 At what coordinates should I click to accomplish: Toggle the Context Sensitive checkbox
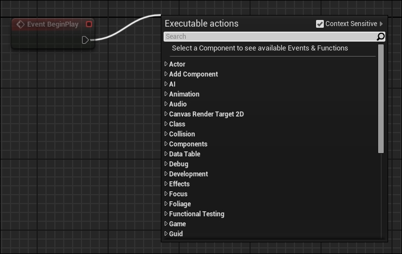point(320,24)
